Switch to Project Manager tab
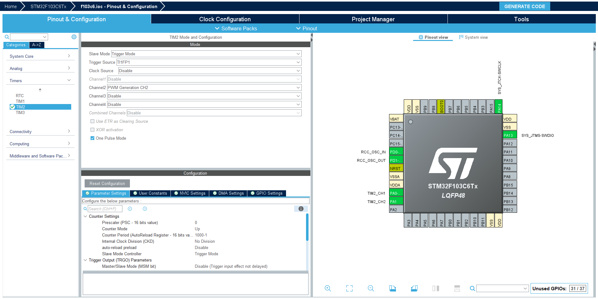Viewport: 598px width, 299px height. (373, 19)
